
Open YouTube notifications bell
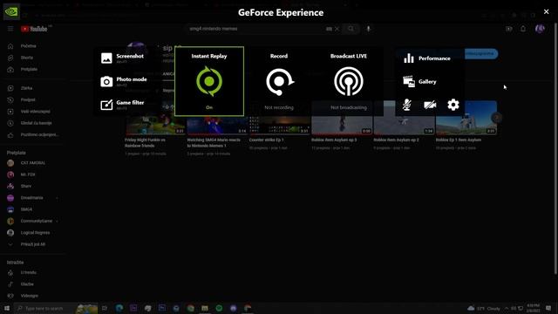523,29
